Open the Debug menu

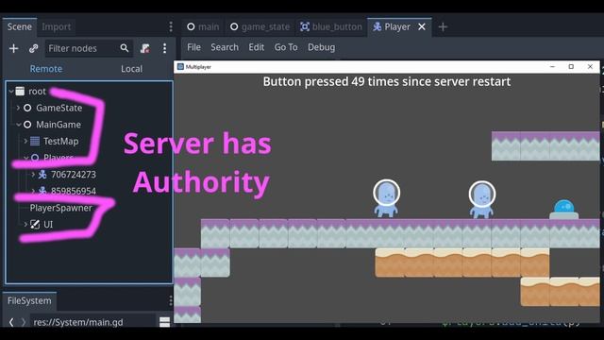(x=321, y=47)
